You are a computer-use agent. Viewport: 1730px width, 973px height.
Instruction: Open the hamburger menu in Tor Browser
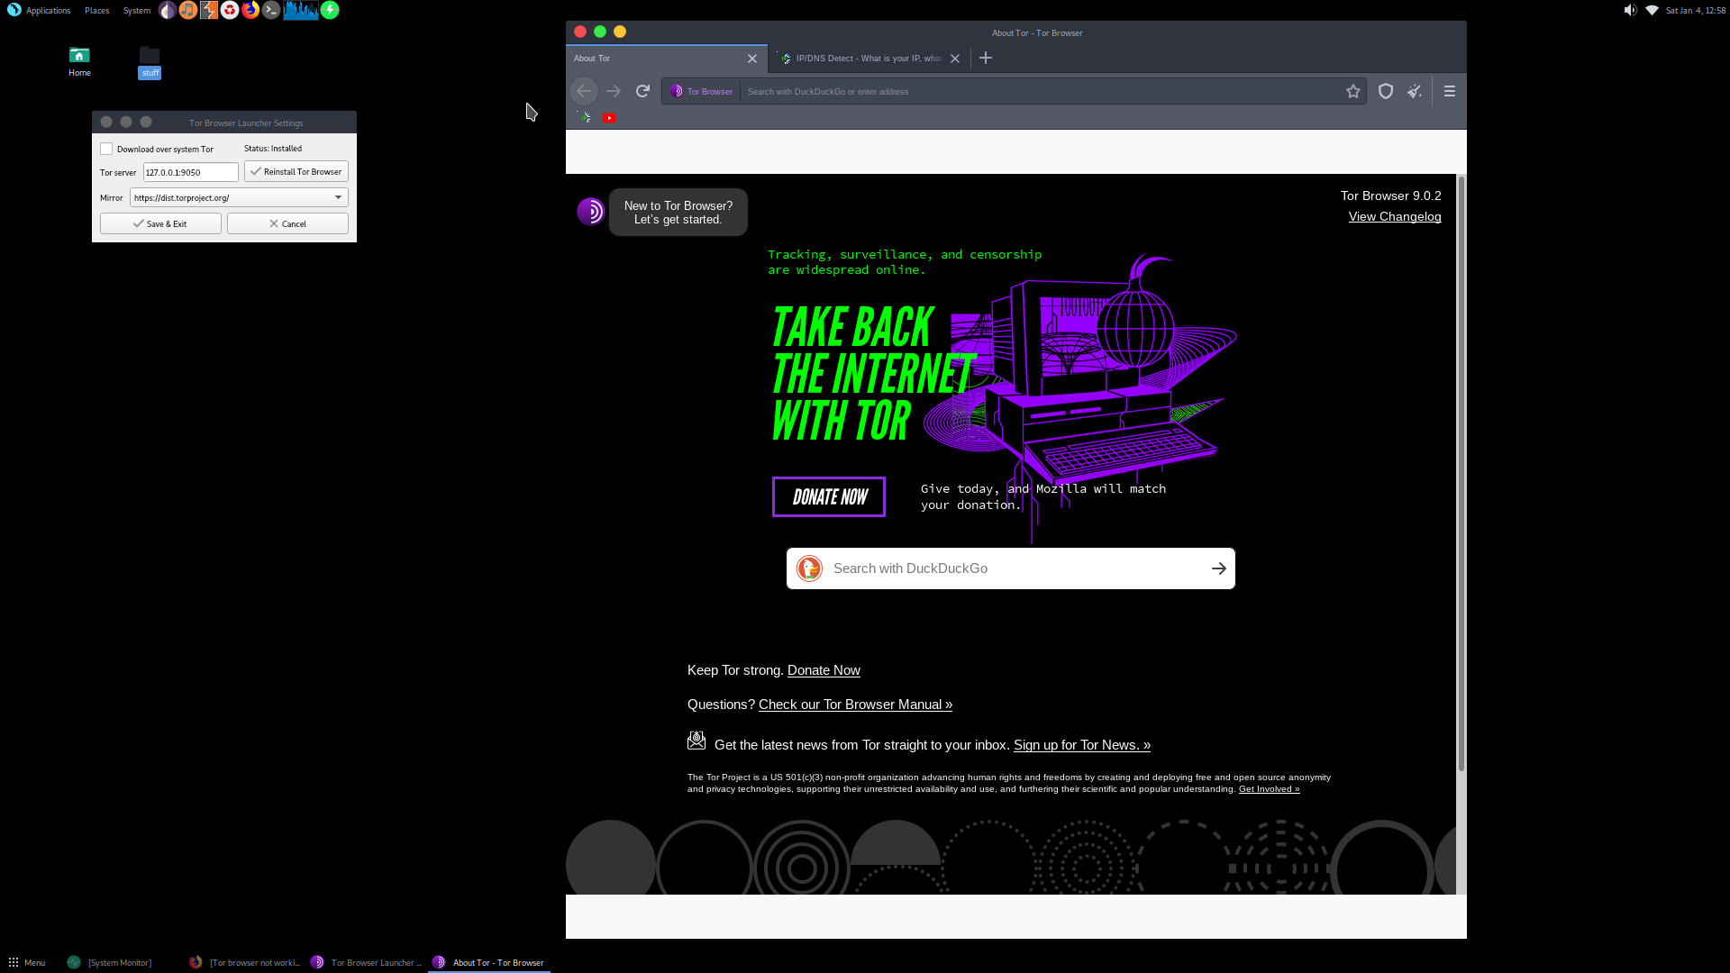click(x=1450, y=91)
